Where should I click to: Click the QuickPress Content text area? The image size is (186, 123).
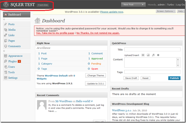coord(152,62)
